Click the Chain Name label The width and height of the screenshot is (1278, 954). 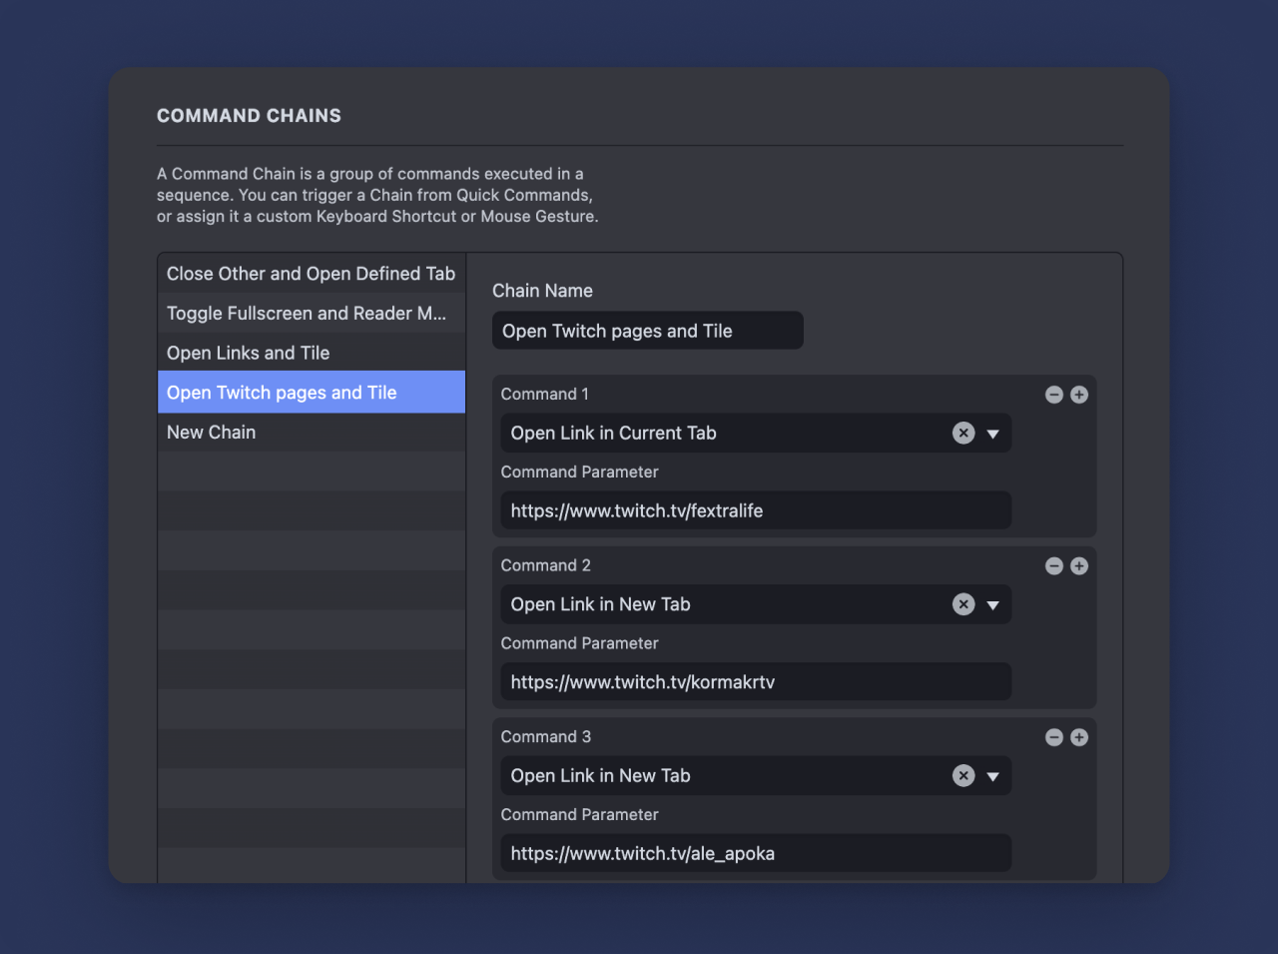(542, 291)
